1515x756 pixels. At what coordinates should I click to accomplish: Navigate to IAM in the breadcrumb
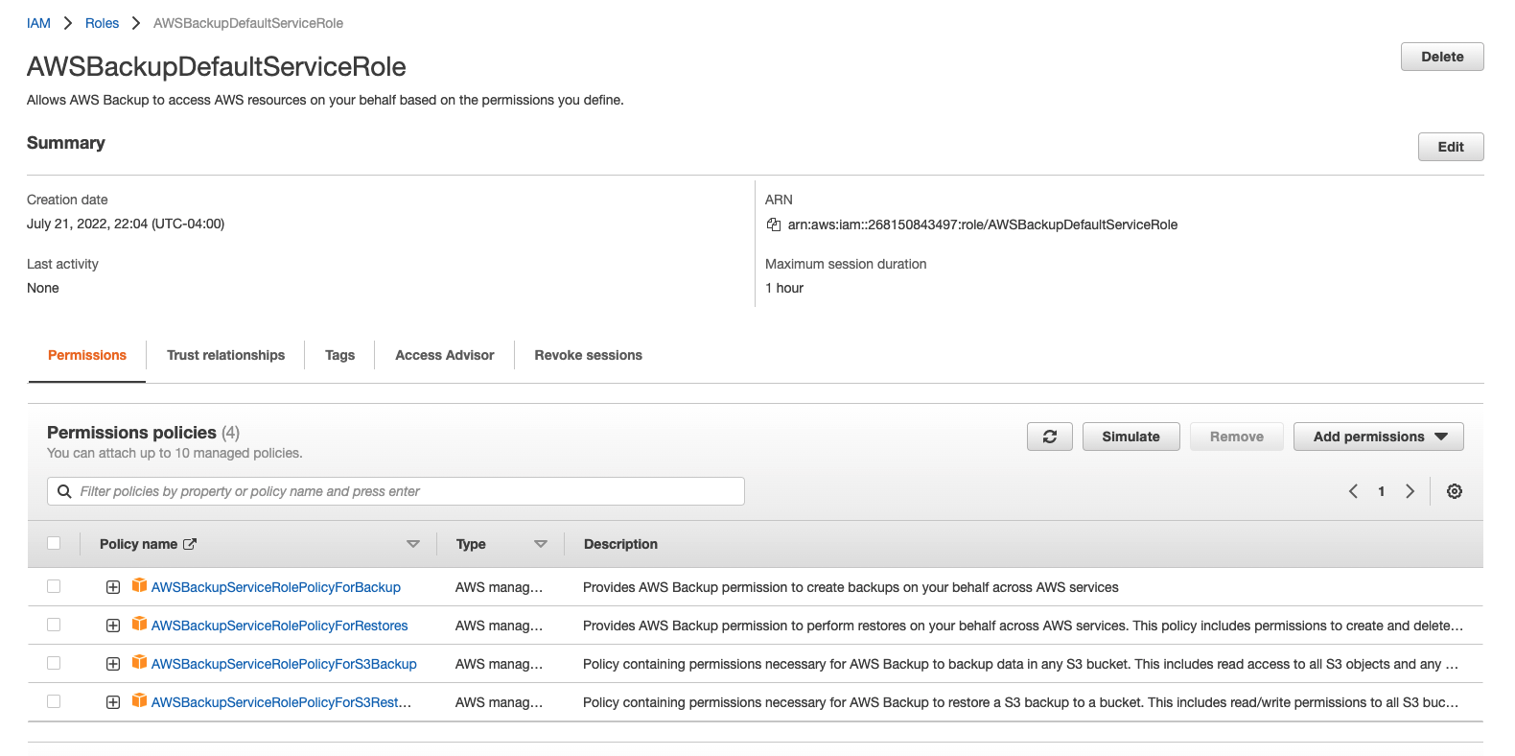[38, 23]
